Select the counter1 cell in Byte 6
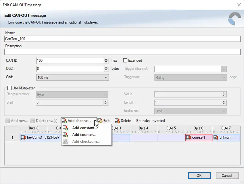Image resolution: width=244 pixels, height=184 pixels. tap(199, 138)
